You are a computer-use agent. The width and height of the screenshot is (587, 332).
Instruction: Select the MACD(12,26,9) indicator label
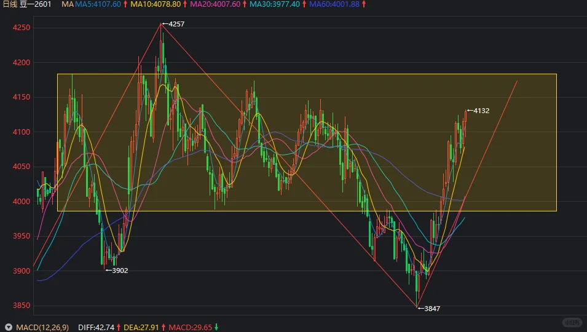pos(42,328)
